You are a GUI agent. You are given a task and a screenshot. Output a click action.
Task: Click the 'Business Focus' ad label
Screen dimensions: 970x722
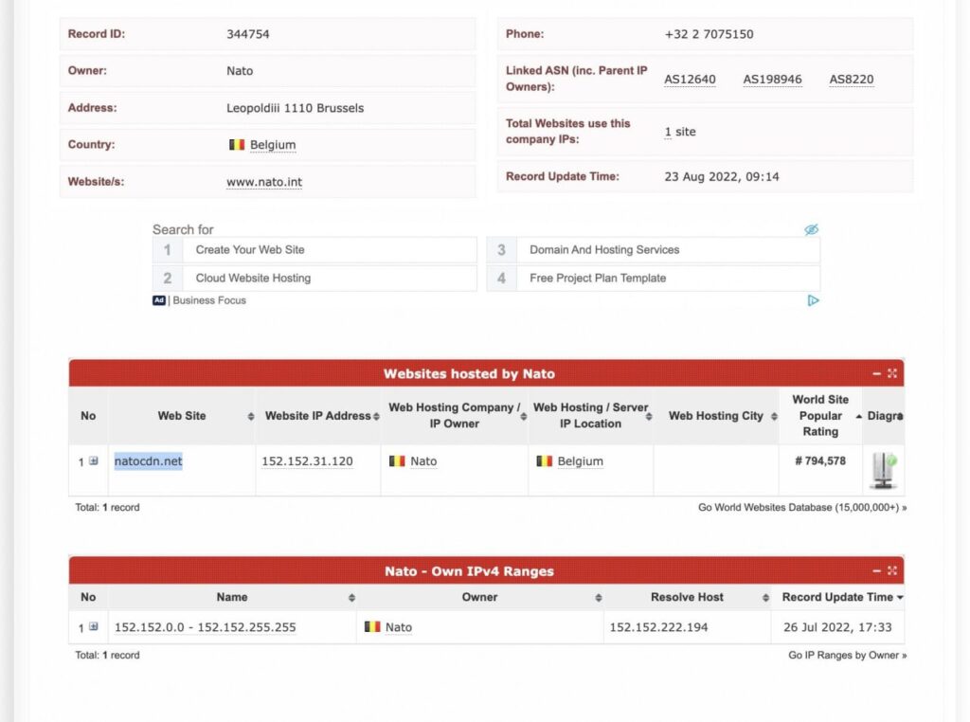209,300
